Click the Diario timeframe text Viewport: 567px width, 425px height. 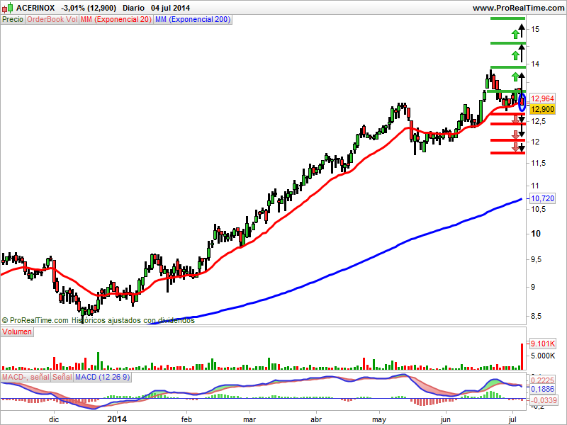(133, 8)
